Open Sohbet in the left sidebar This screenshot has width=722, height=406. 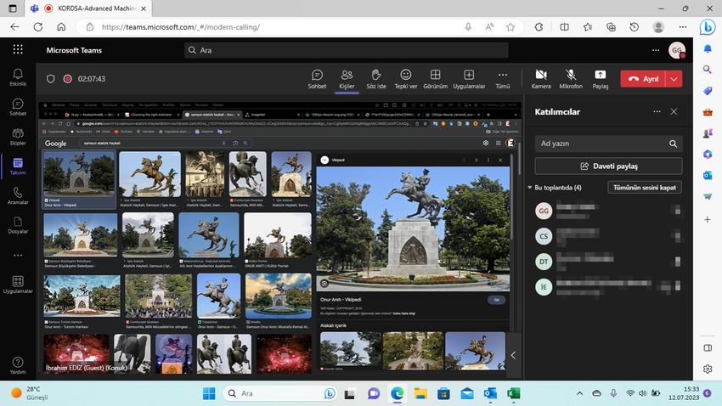(x=18, y=107)
